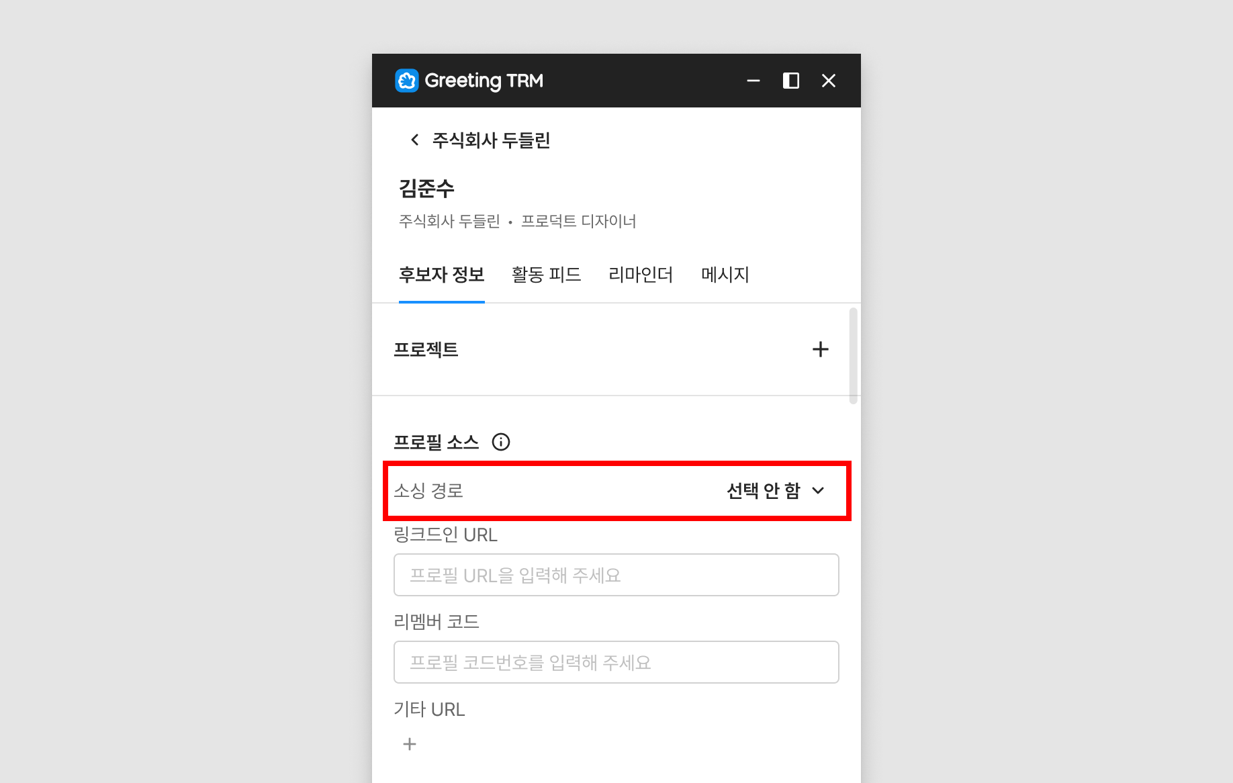Toggle the side panel layout icon
This screenshot has height=783, width=1233.
tap(791, 81)
